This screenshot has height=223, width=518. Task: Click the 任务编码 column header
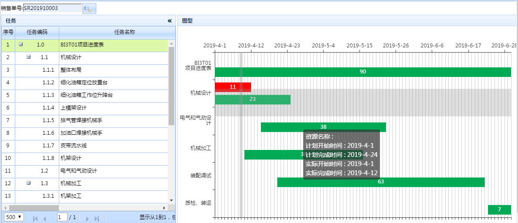[37, 32]
